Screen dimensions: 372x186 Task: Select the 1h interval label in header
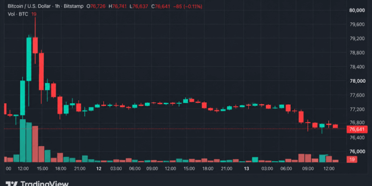coord(57,6)
